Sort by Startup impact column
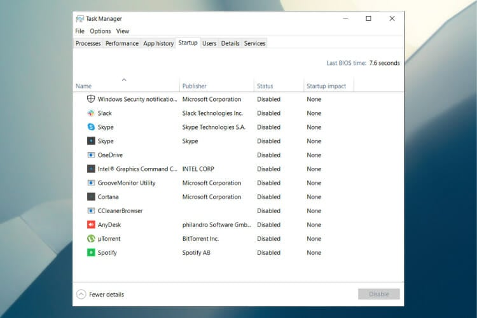Viewport: 477px width, 318px height. (x=326, y=86)
